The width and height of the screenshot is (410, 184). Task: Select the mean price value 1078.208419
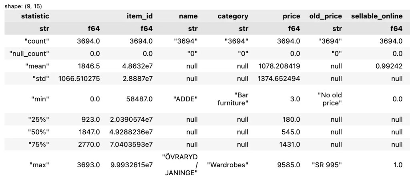pos(280,66)
